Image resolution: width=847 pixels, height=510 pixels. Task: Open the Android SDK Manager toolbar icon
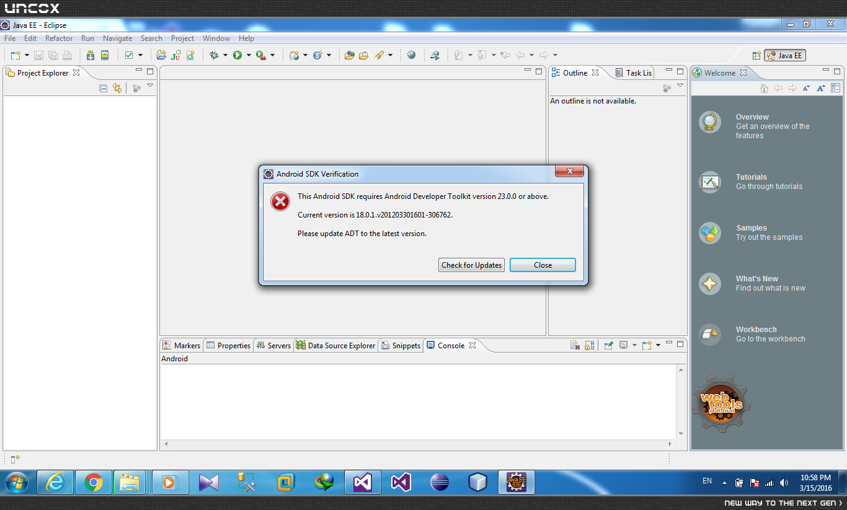coord(91,55)
